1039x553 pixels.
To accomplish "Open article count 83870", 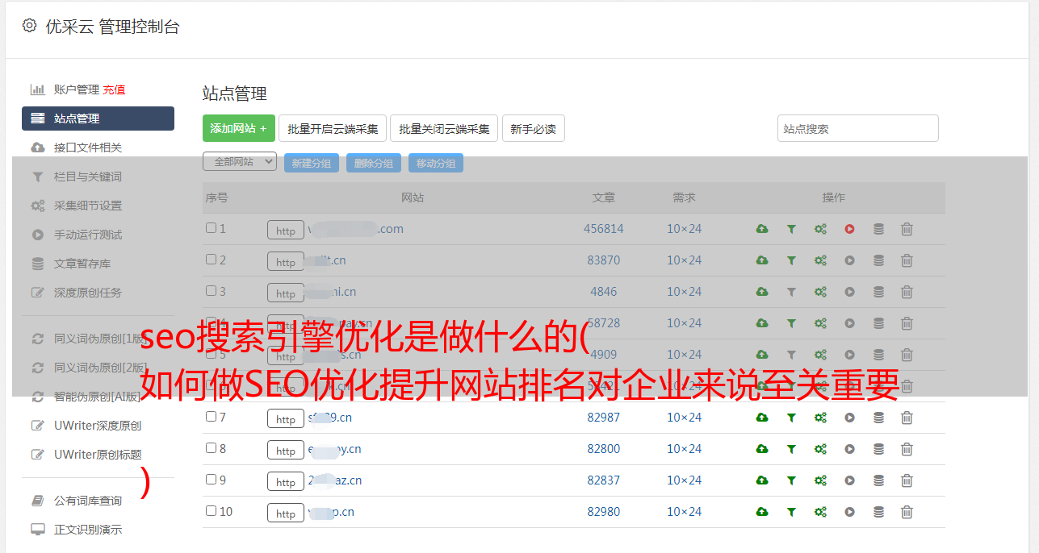I will [x=604, y=260].
